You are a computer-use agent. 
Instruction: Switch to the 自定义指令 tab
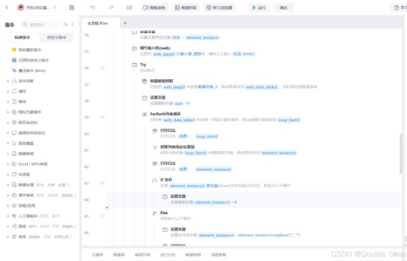pos(56,37)
